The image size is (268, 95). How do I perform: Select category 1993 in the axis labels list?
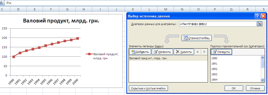235,74
